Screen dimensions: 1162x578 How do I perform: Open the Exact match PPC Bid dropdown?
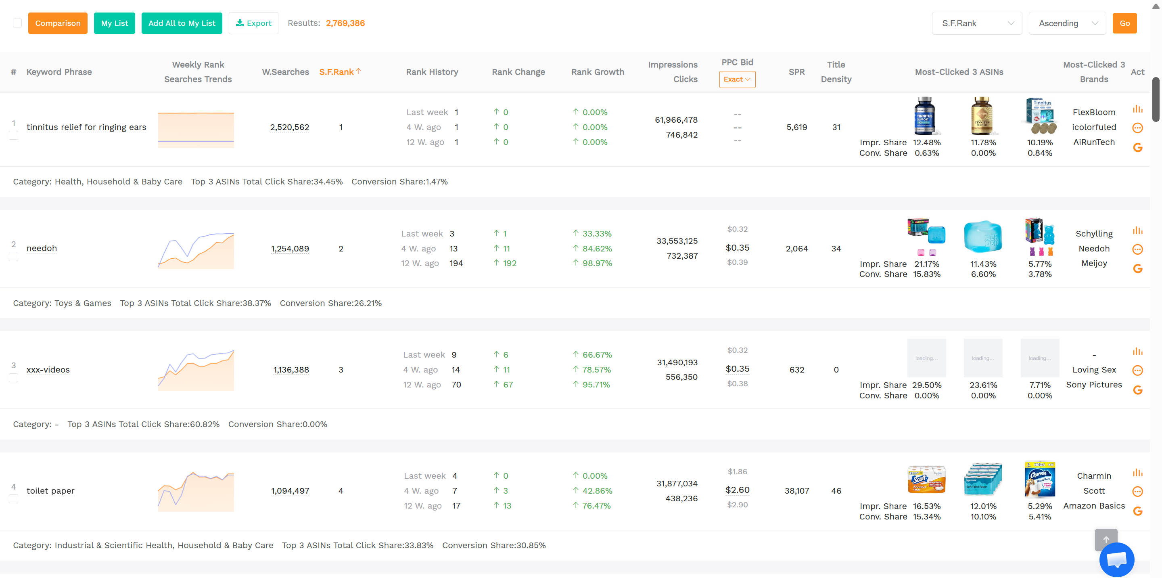737,79
